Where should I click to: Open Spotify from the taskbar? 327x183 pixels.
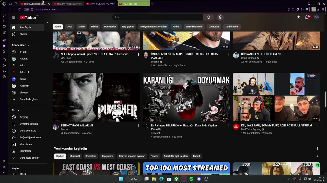tap(191, 179)
